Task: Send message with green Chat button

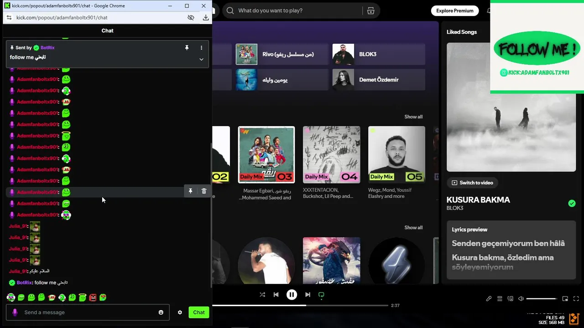Action: [x=198, y=312]
